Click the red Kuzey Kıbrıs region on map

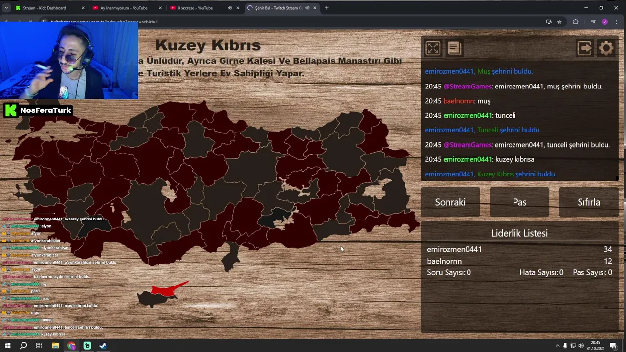click(x=169, y=289)
